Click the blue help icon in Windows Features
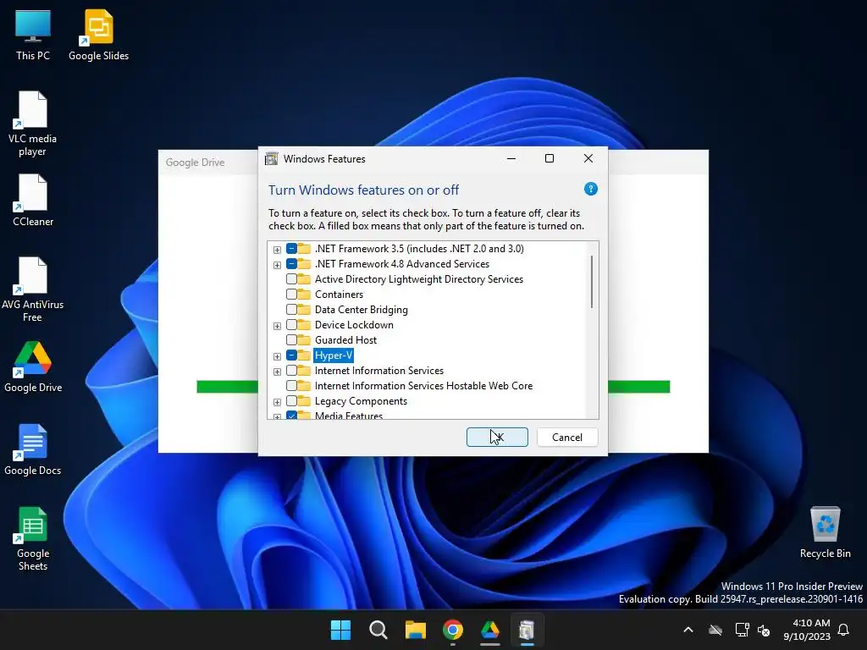867x650 pixels. coord(590,189)
